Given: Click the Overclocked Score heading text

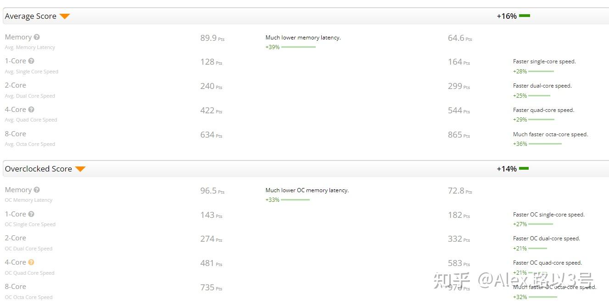Looking at the screenshot, I should (x=38, y=169).
